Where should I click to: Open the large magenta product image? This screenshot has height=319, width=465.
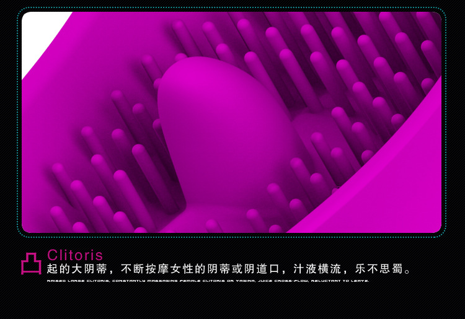point(231,122)
